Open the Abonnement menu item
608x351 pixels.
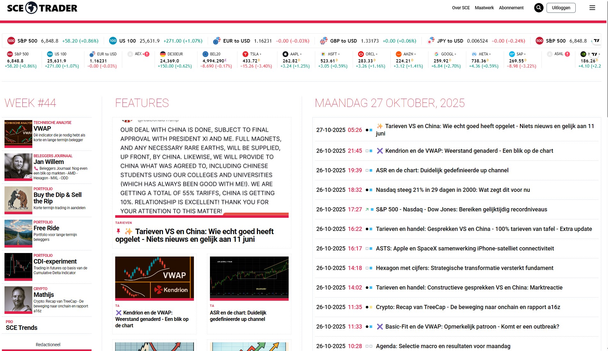click(x=511, y=8)
